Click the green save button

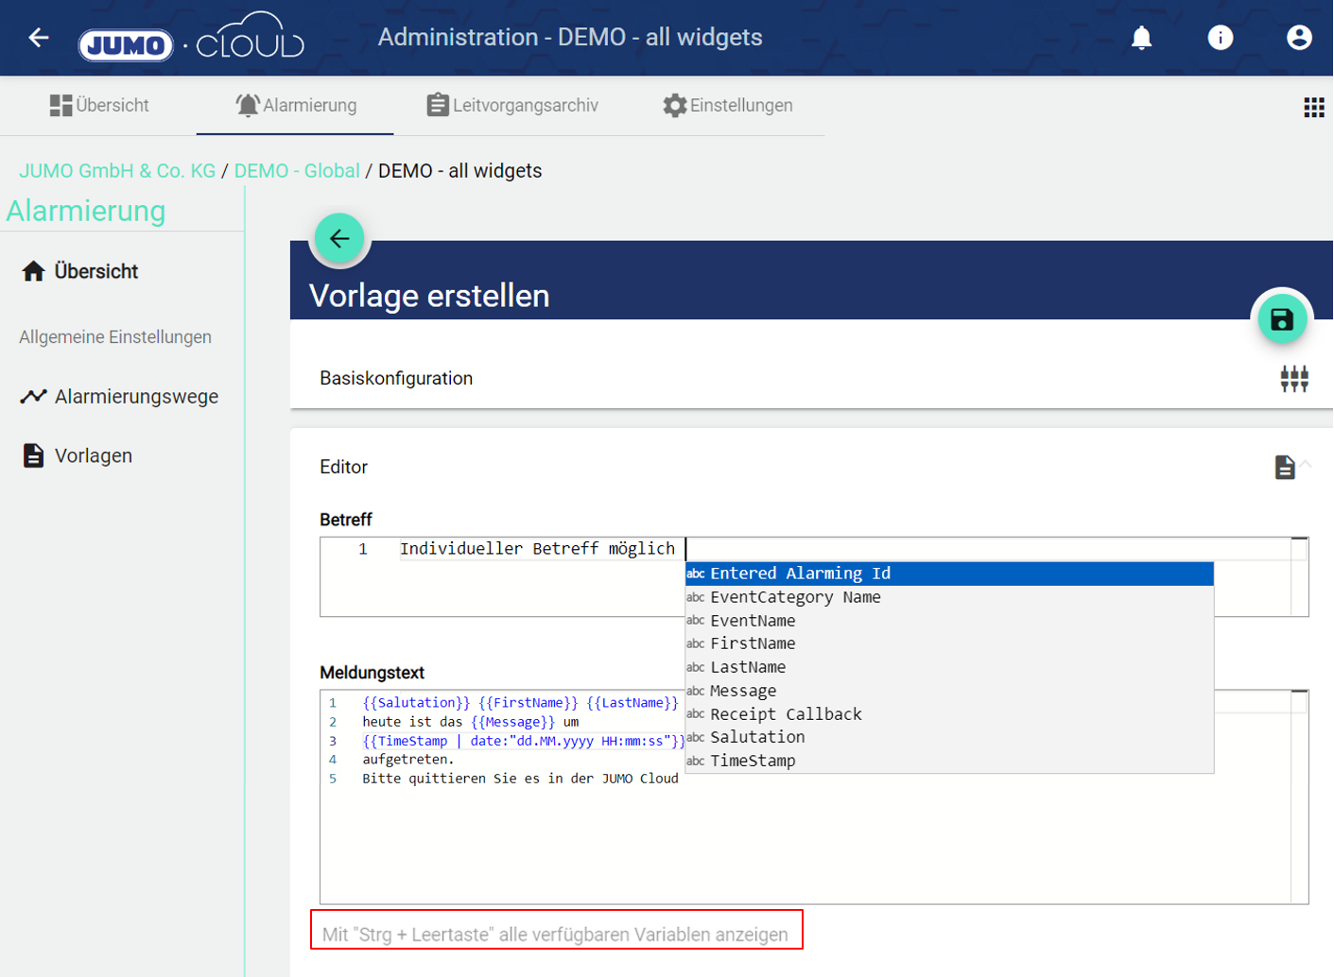[x=1281, y=320]
